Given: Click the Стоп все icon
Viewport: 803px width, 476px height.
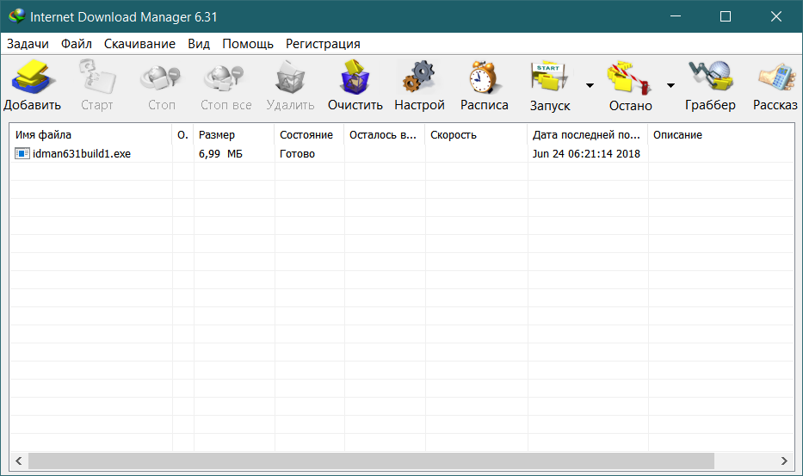Looking at the screenshot, I should coord(224,77).
